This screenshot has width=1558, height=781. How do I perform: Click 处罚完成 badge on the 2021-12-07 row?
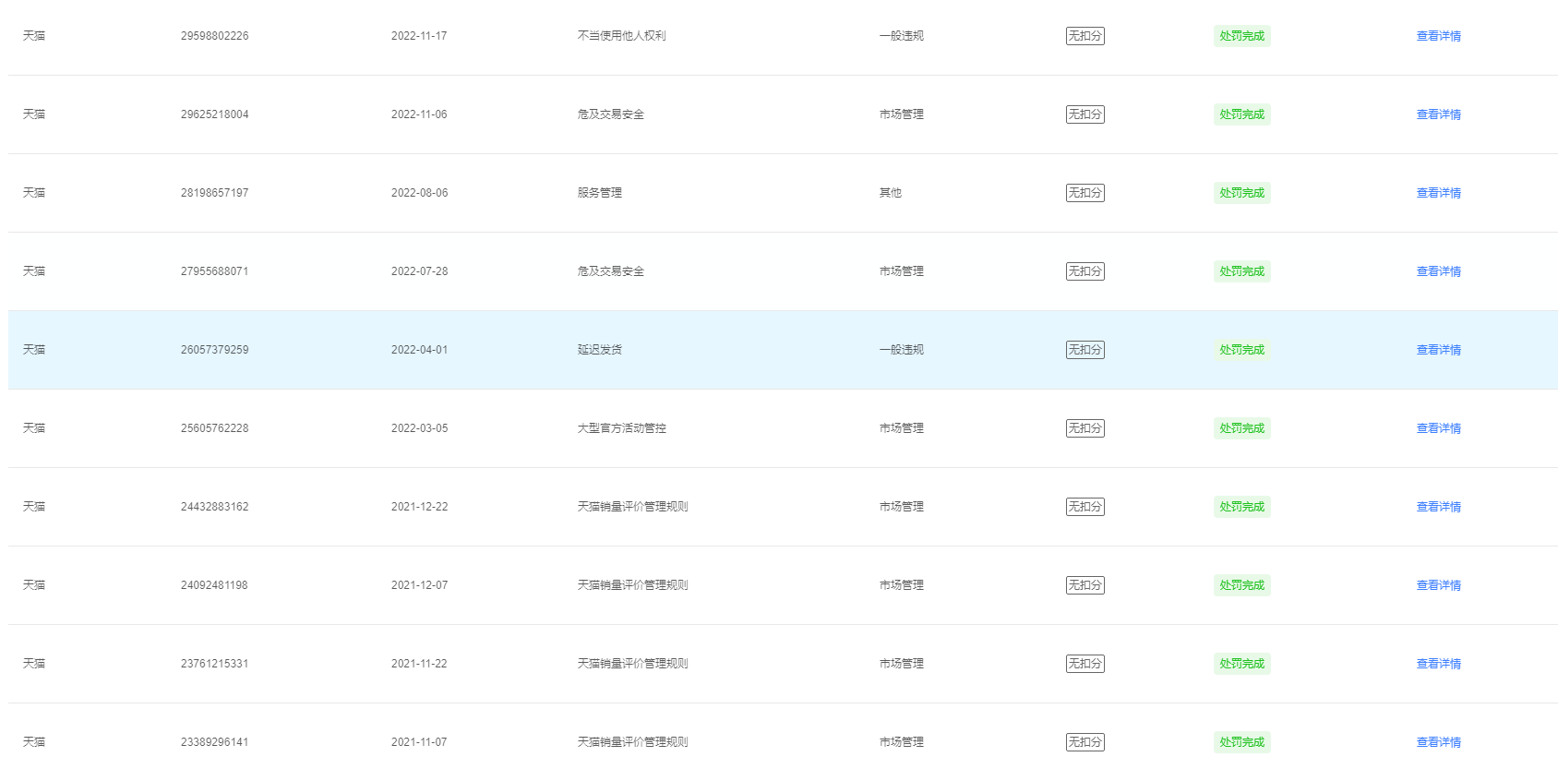click(x=1241, y=585)
